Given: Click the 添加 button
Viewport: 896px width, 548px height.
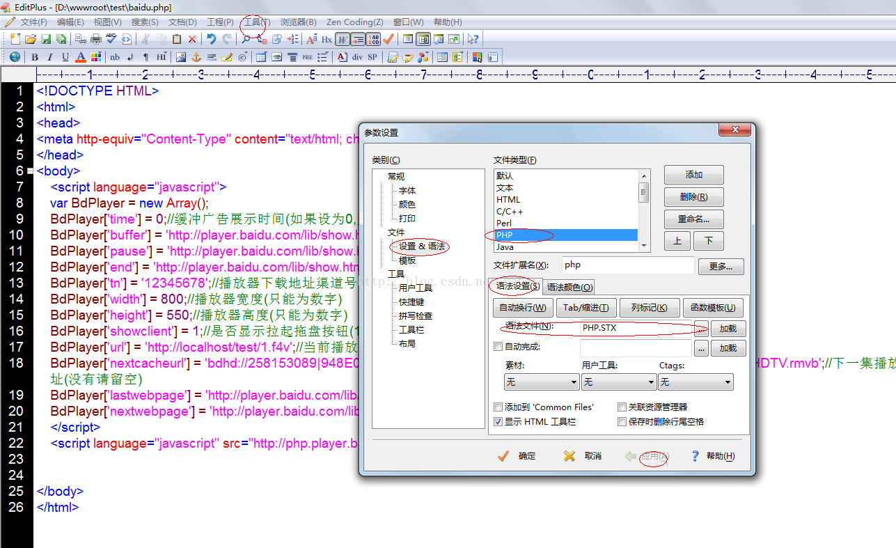Looking at the screenshot, I should click(x=694, y=175).
